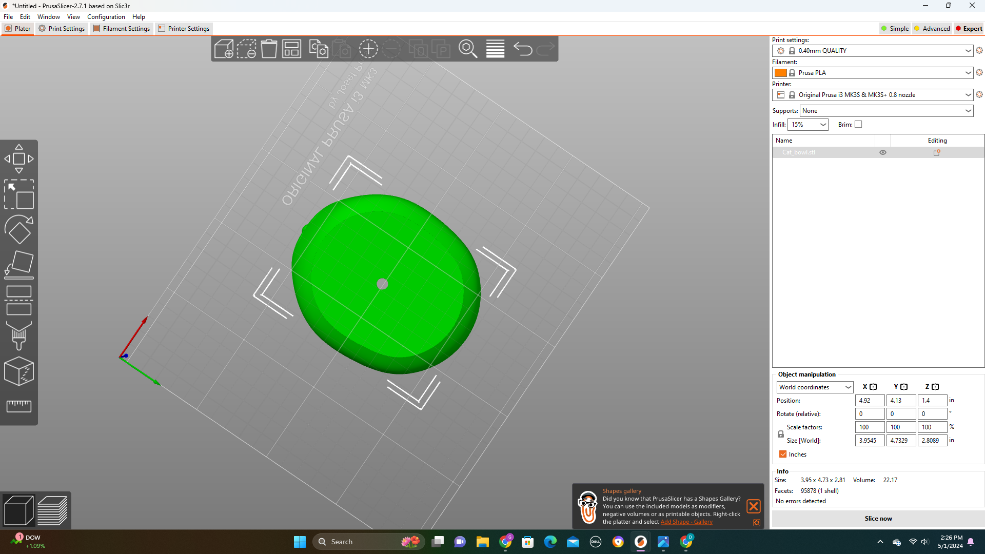Toggle the Brim checkbox
This screenshot has height=554, width=985.
(858, 124)
